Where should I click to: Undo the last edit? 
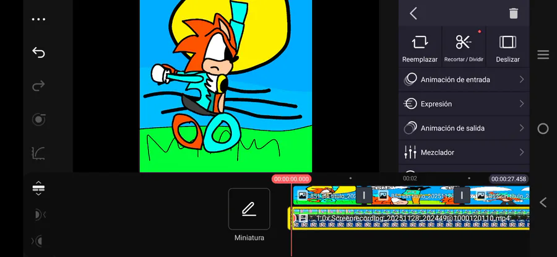[x=38, y=53]
